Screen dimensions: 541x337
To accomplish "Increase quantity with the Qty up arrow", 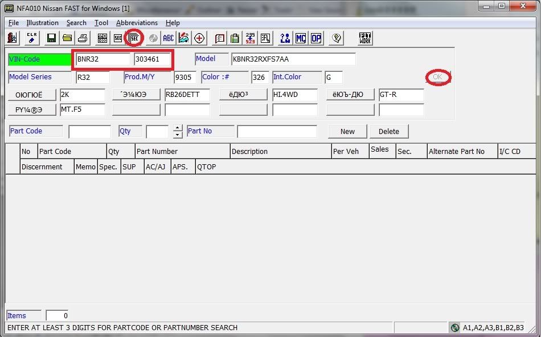I will click(x=178, y=128).
